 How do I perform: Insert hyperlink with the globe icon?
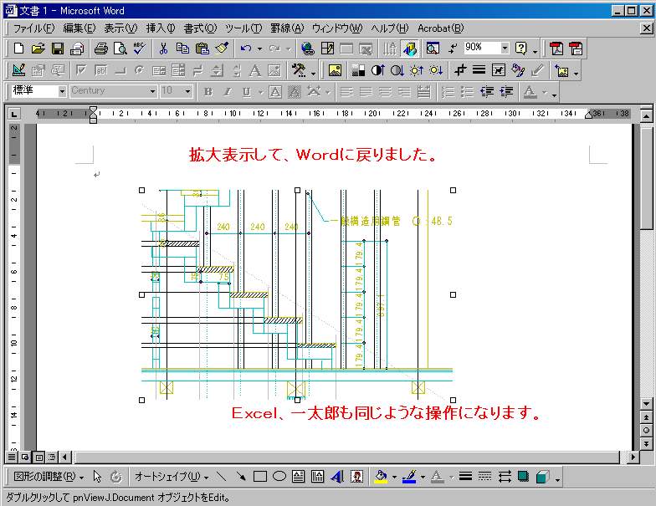coord(308,49)
